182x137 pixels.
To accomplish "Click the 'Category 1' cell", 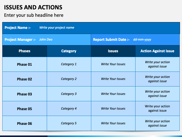I will 69,64.
